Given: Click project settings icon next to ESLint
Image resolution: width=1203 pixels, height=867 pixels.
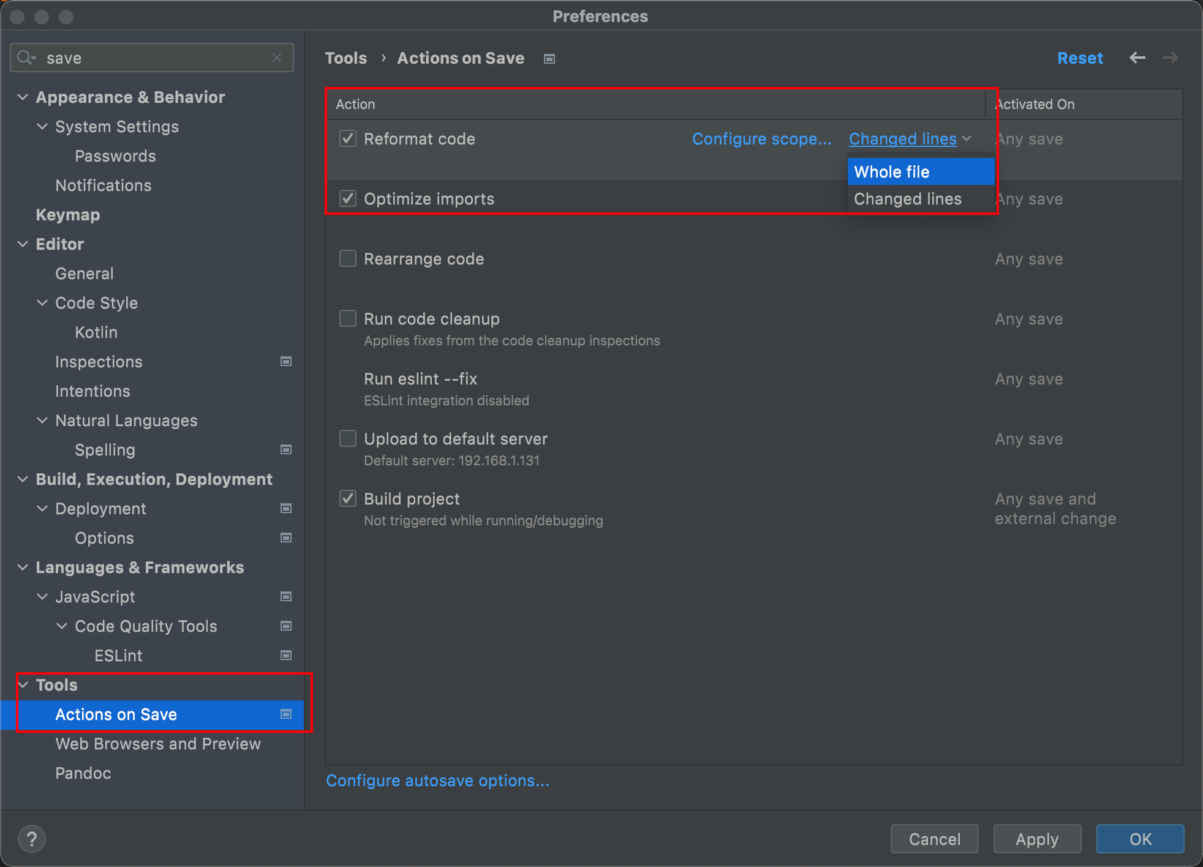Looking at the screenshot, I should tap(286, 655).
